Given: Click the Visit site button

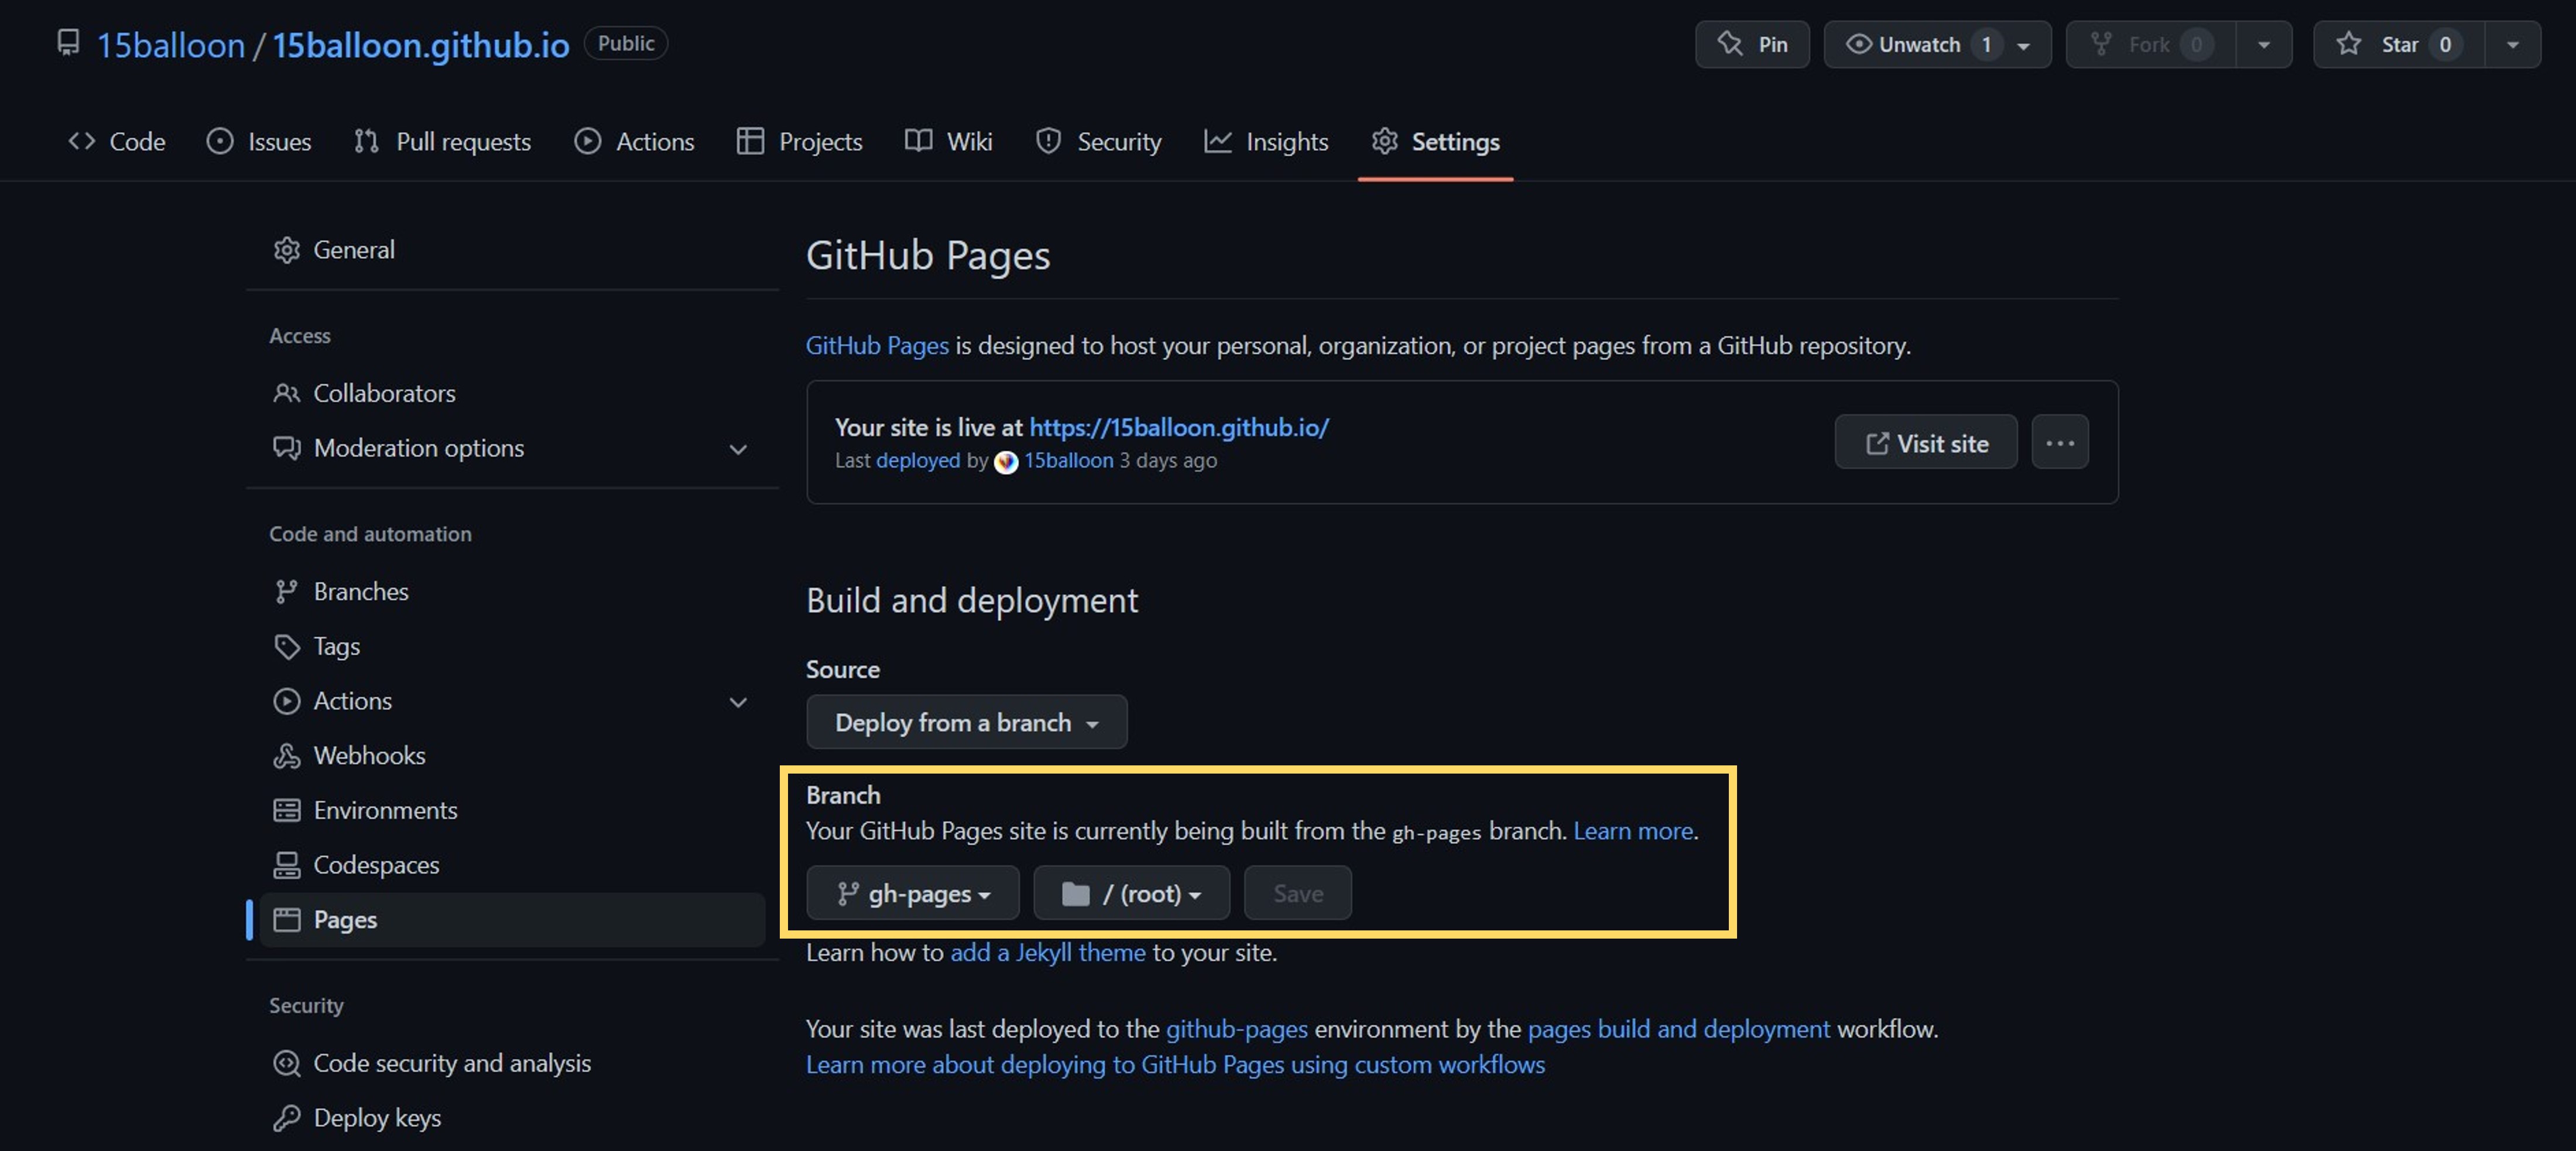Looking at the screenshot, I should click(x=1925, y=442).
